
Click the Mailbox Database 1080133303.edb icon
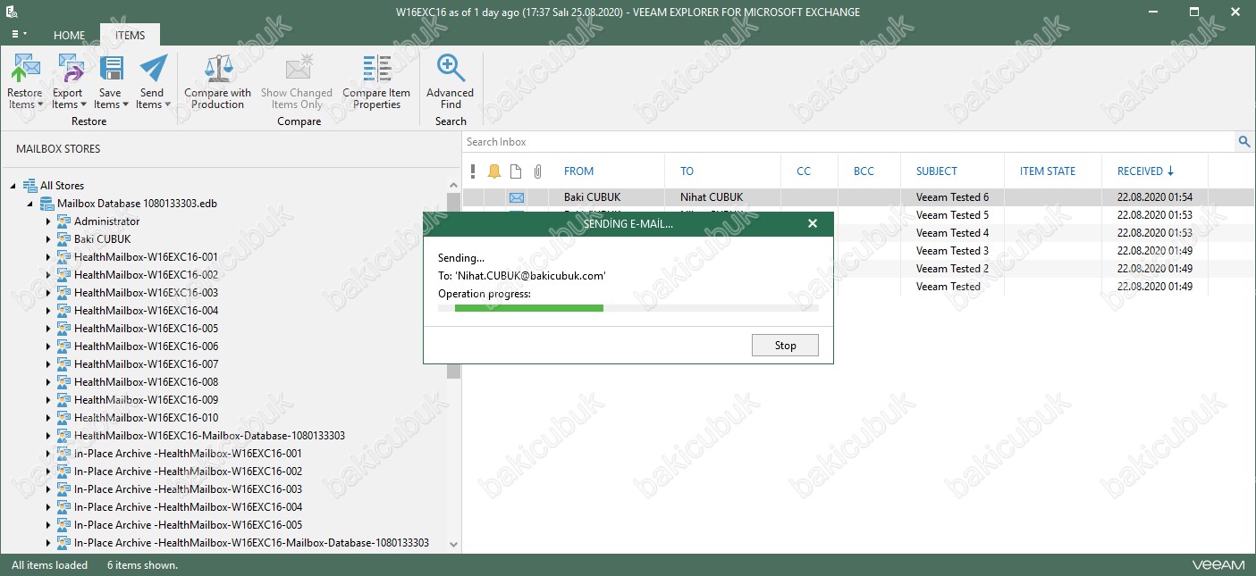coord(47,204)
